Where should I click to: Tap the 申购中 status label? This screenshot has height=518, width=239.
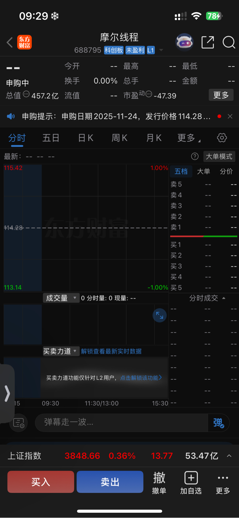(17, 83)
